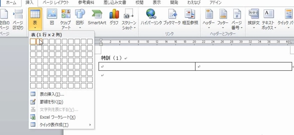Switch to the 校閲 tab
This screenshot has height=135, width=294.
[x=139, y=3]
